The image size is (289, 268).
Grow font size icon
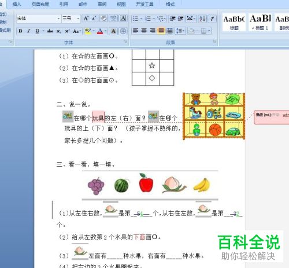(x=86, y=19)
